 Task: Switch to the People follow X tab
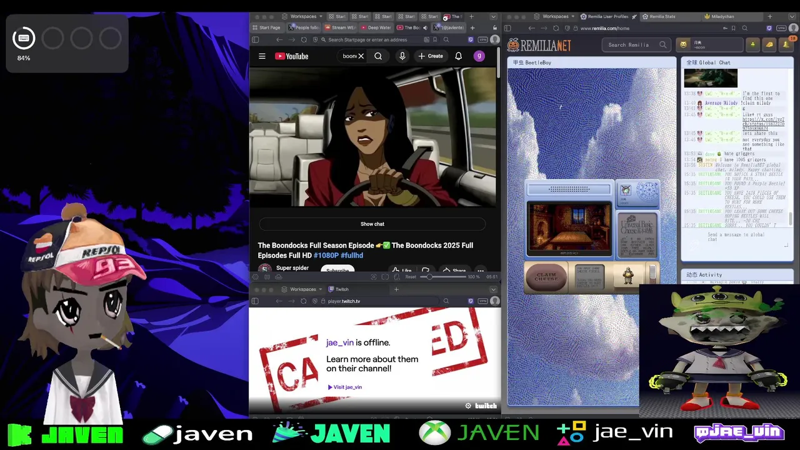point(304,27)
